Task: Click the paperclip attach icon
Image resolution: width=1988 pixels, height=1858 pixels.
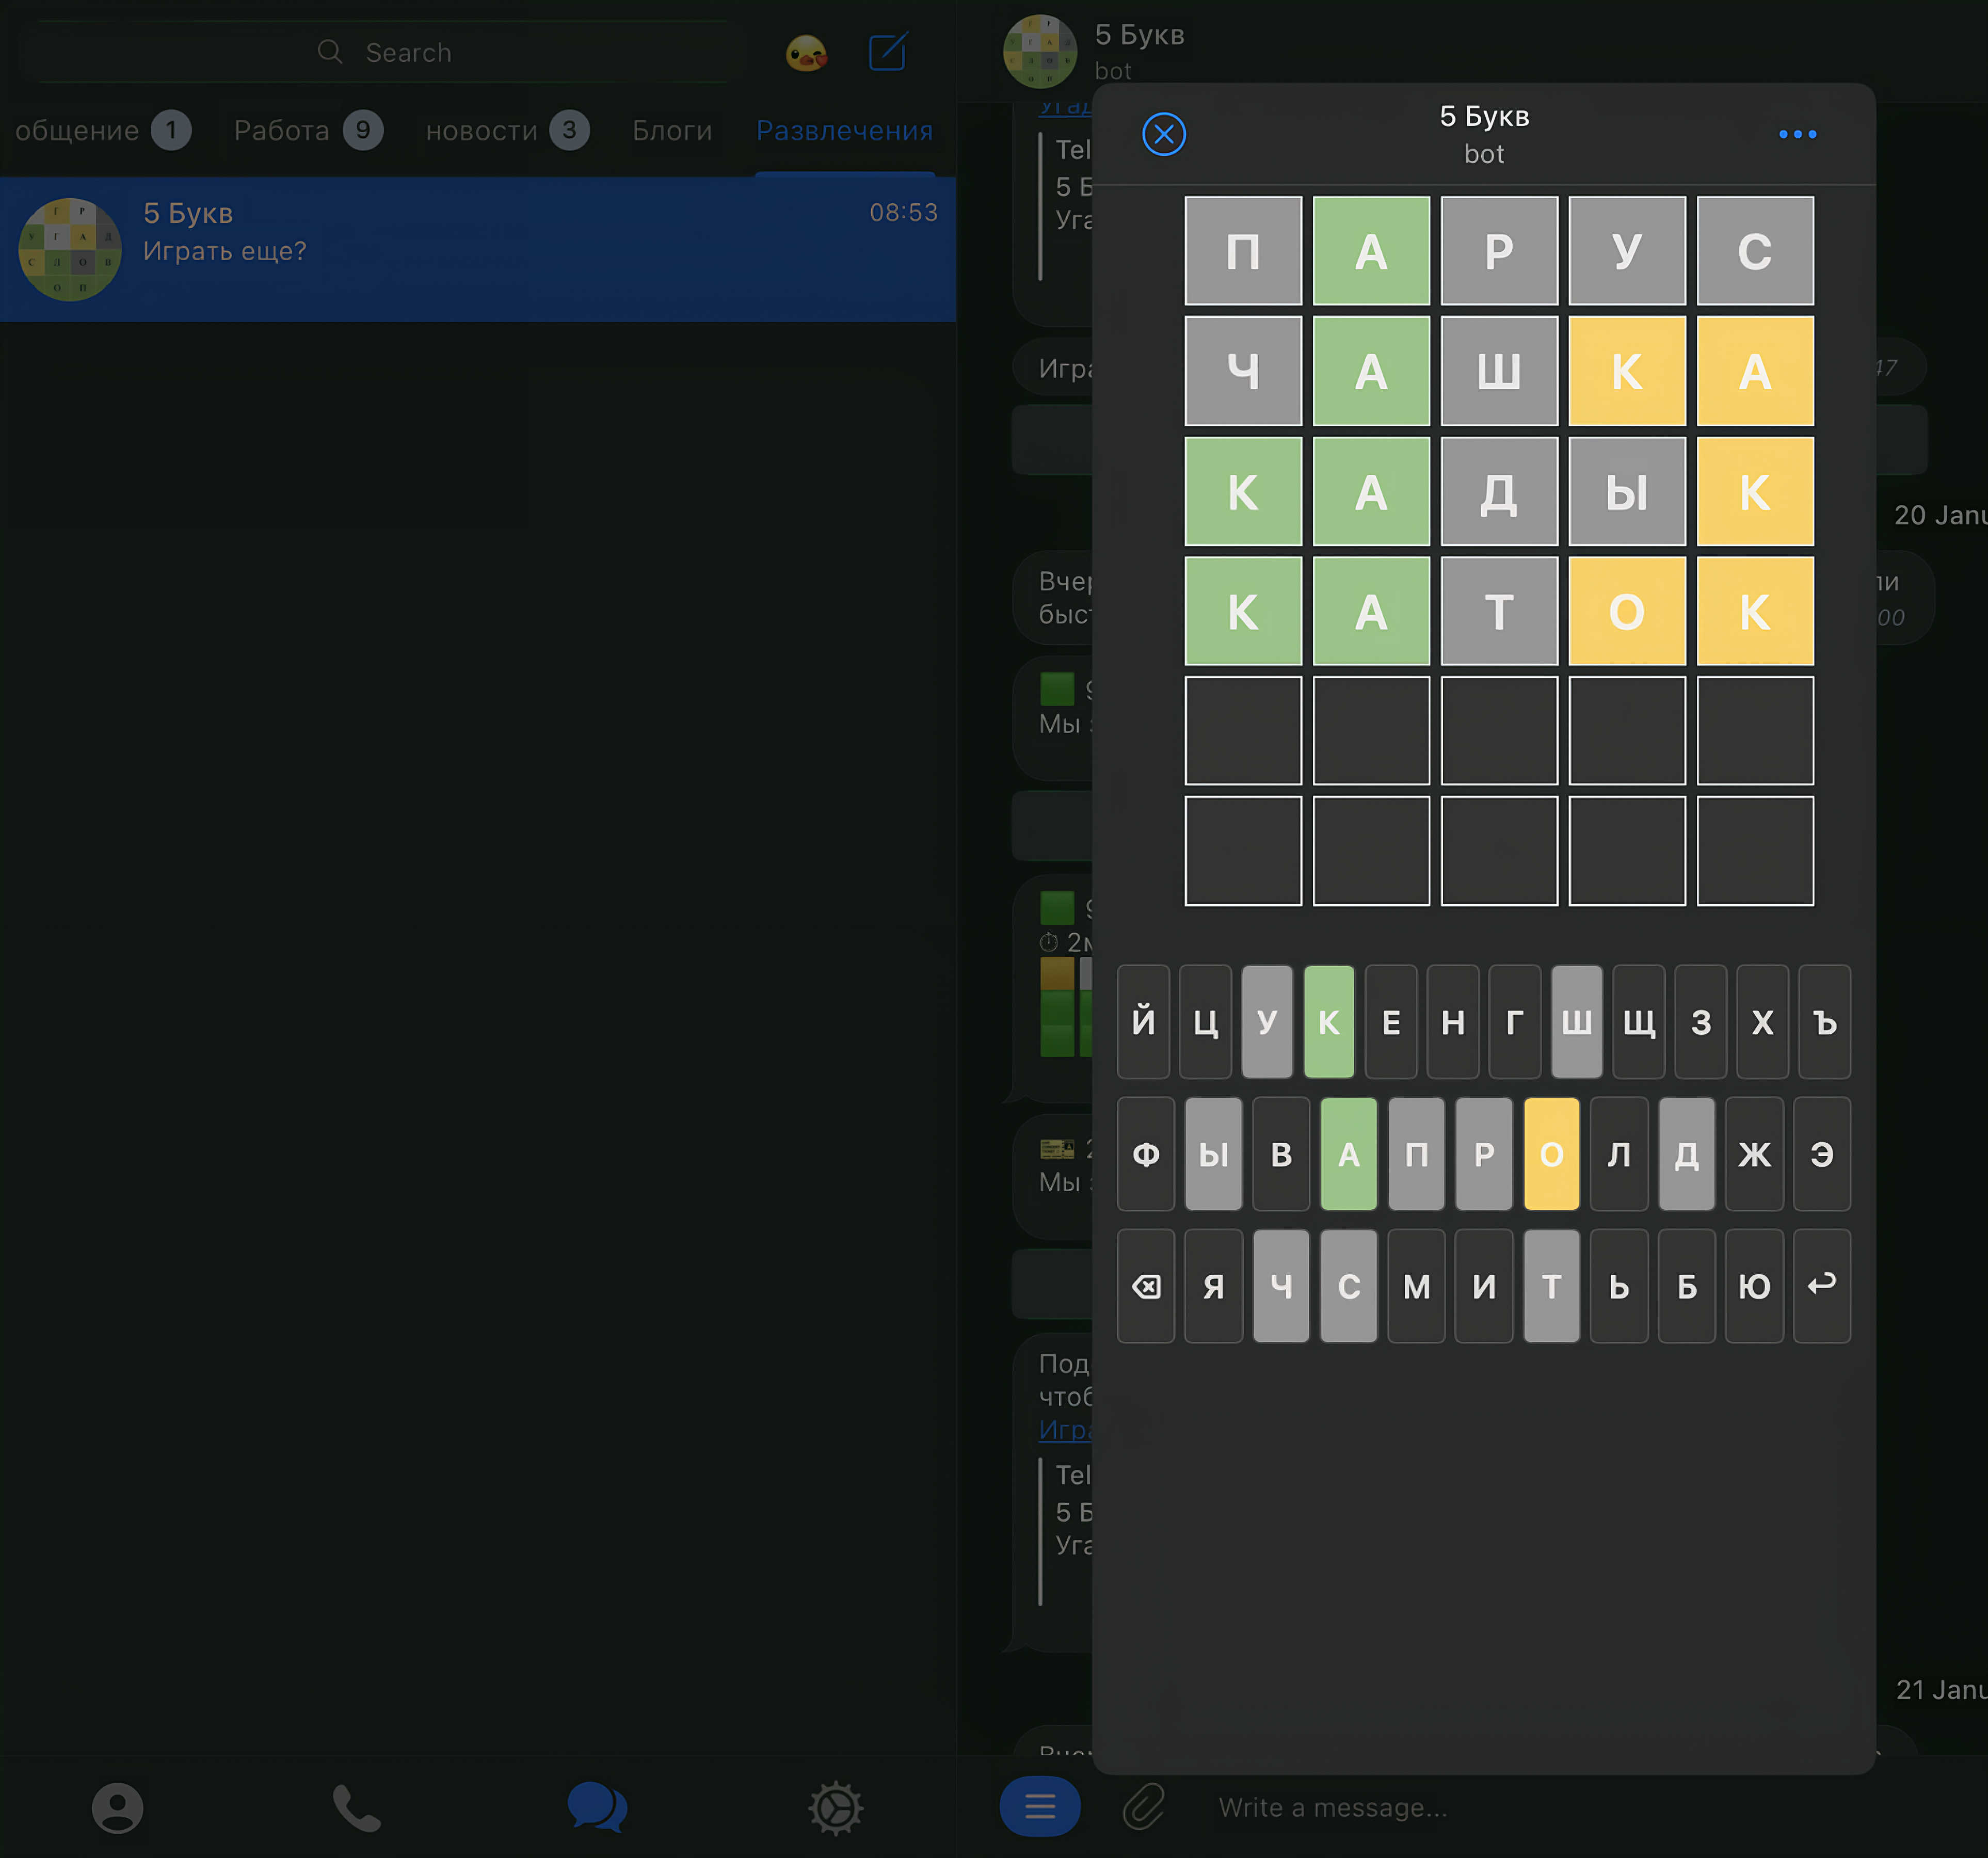Action: [x=1143, y=1807]
